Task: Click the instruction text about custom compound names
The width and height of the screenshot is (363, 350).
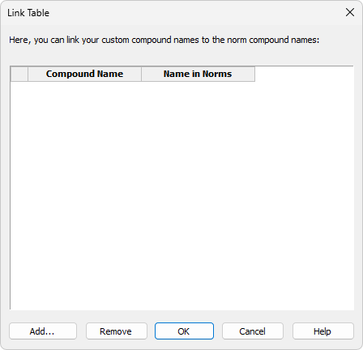Action: point(164,40)
